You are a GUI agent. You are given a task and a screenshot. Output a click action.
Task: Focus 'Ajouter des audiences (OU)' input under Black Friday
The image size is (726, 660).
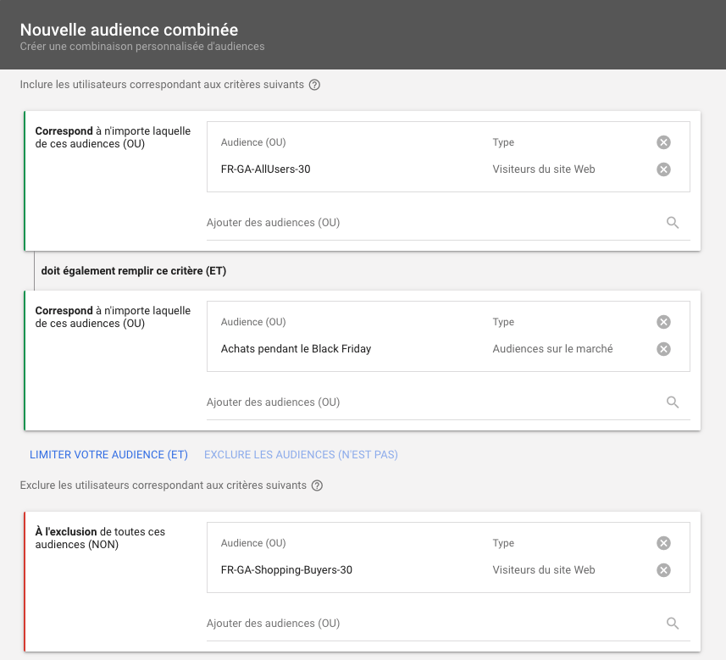448,402
